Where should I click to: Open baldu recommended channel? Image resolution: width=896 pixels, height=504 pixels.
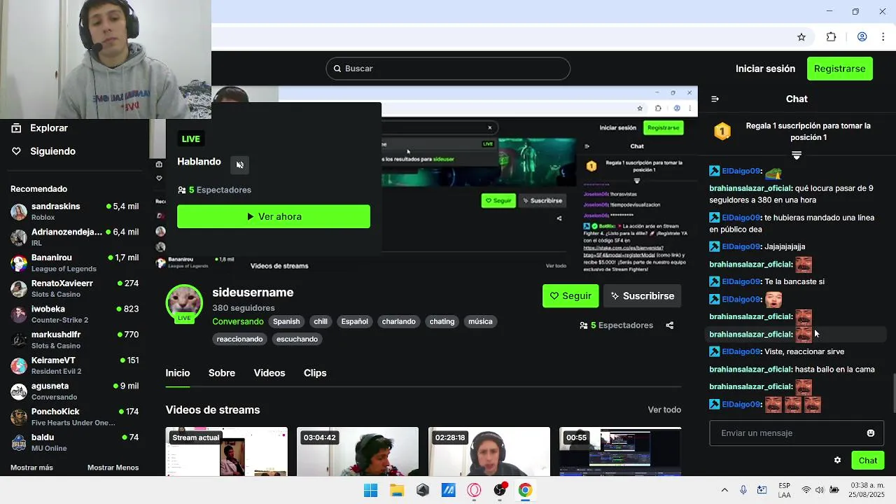point(74,442)
